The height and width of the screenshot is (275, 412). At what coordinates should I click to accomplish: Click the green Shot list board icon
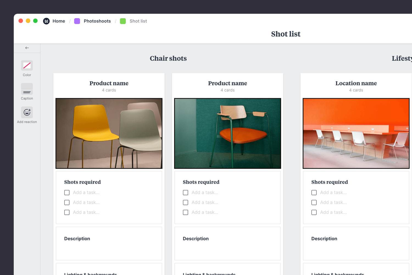pos(123,21)
